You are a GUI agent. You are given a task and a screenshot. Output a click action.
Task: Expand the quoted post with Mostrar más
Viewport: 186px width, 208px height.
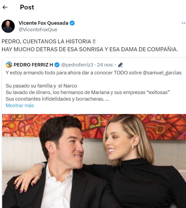coord(20,106)
